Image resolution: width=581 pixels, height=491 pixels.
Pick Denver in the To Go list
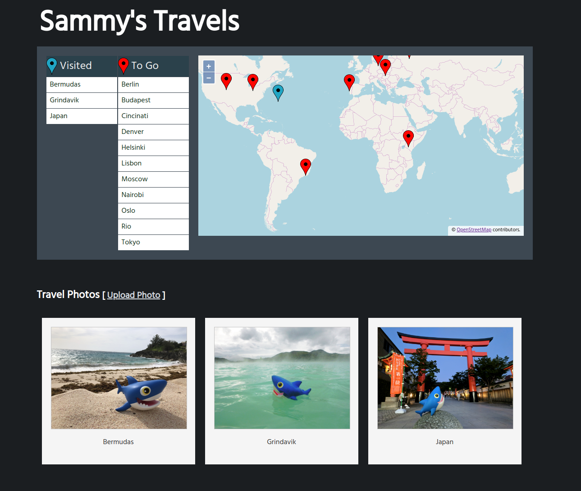tap(153, 132)
